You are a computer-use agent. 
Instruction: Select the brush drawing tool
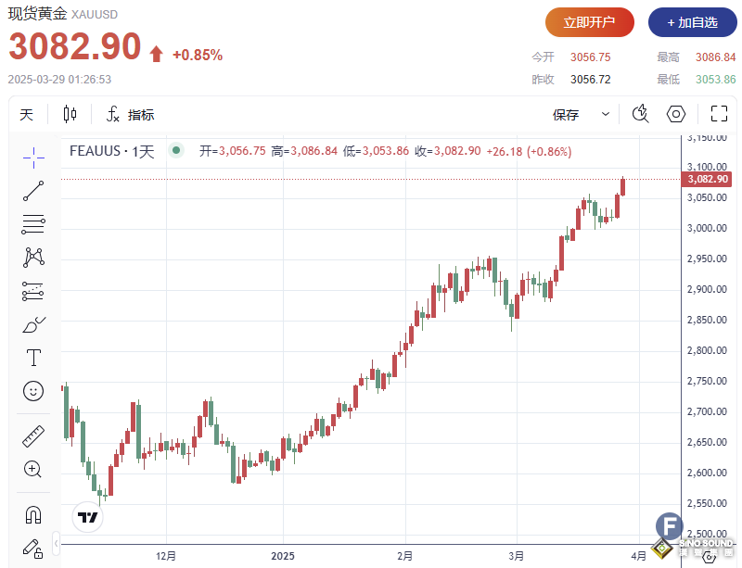33,323
